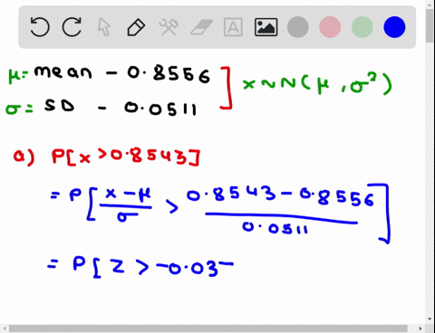Click the horizontal scrollbar thumb
The height and width of the screenshot is (333, 435).
(208, 328)
